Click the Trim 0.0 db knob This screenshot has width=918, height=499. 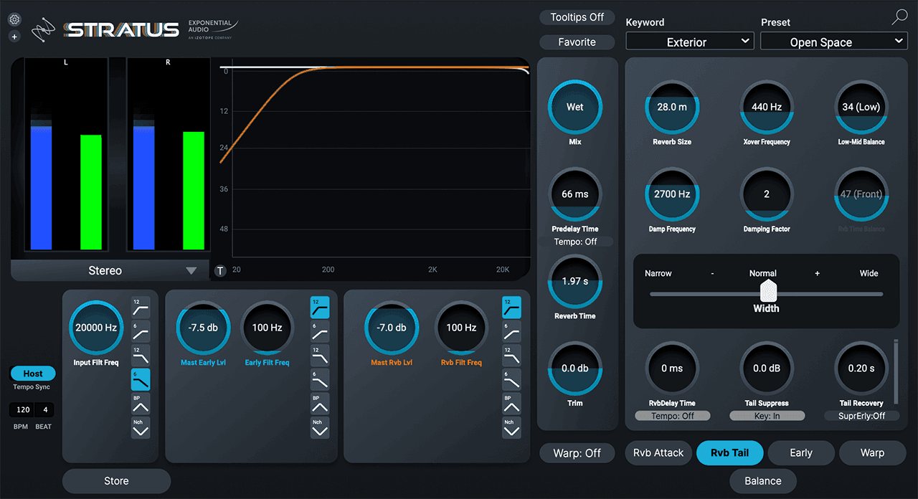(575, 369)
